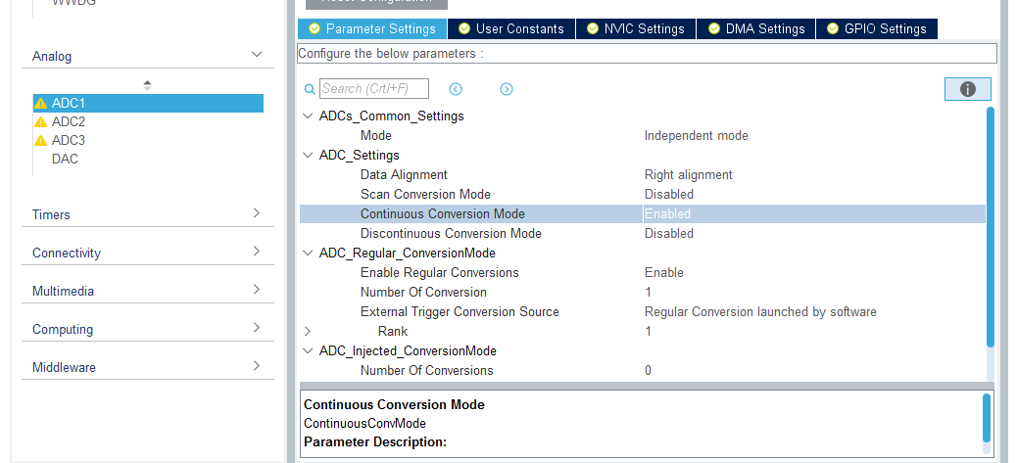1017x463 pixels.
Task: Click the ADC3 warning triangle icon
Action: [41, 141]
